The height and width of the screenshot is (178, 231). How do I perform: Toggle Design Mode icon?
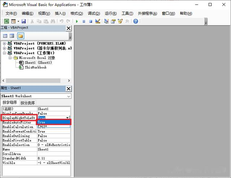tap(98, 21)
